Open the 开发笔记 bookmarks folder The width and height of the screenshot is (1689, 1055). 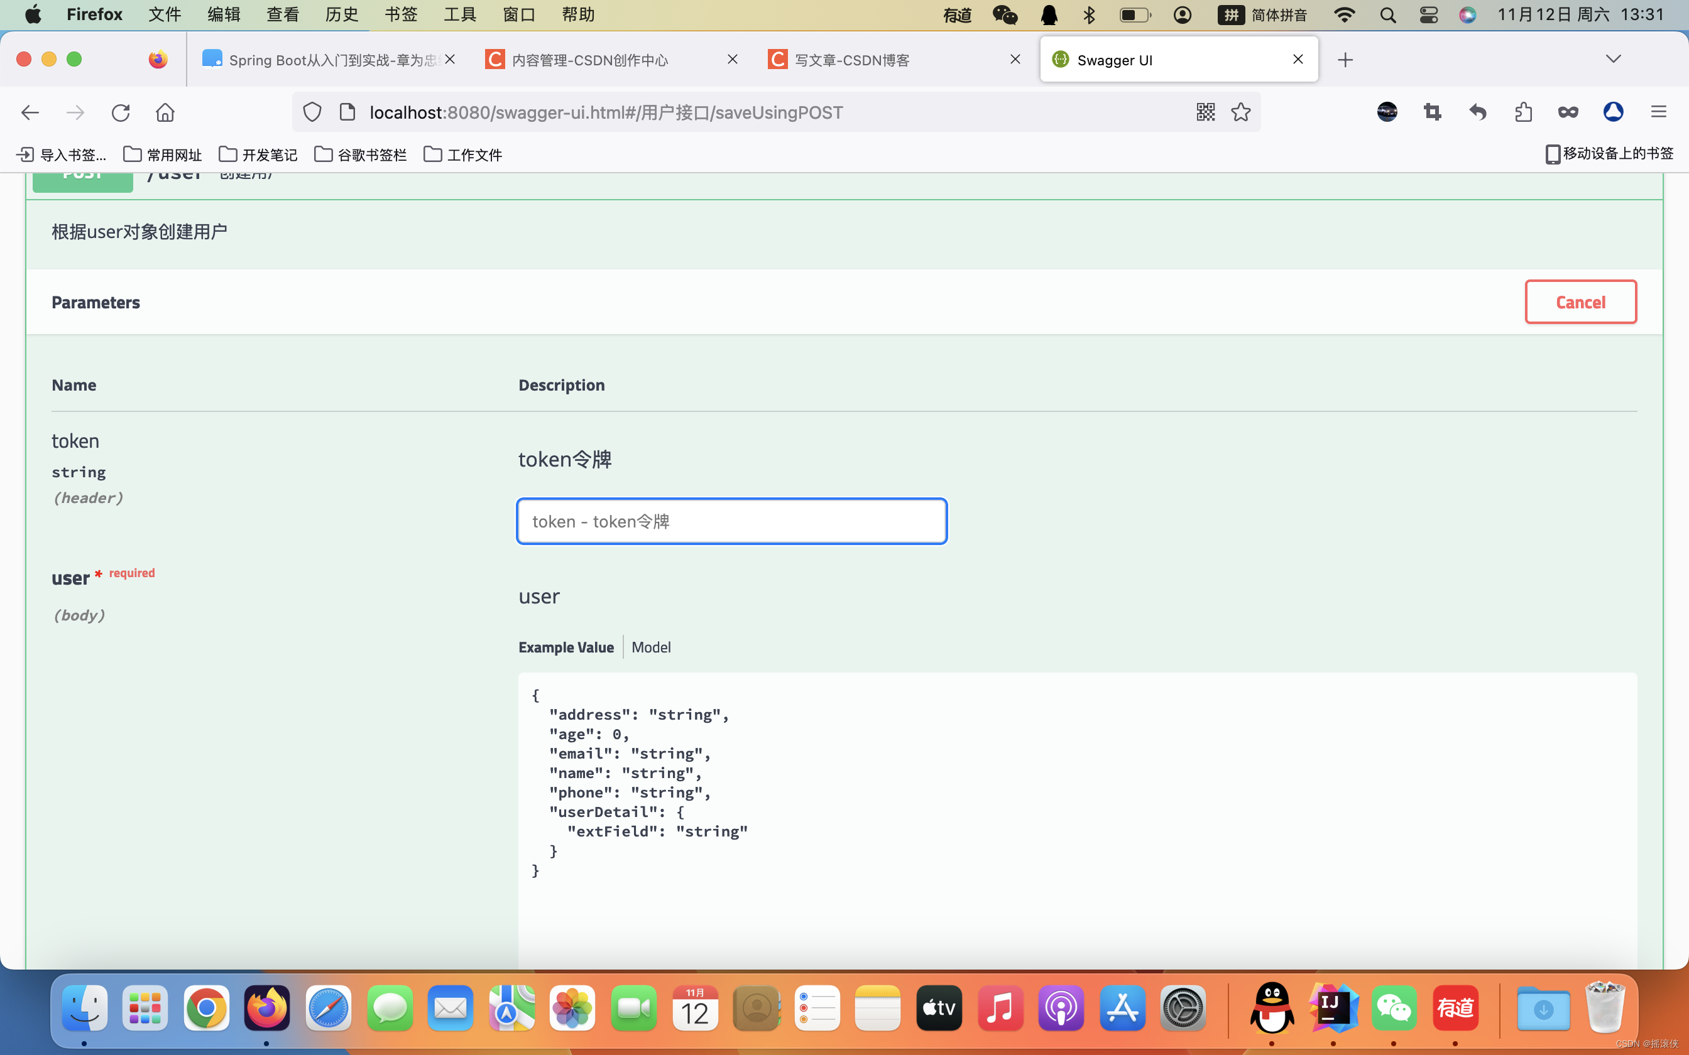pyautogui.click(x=258, y=154)
